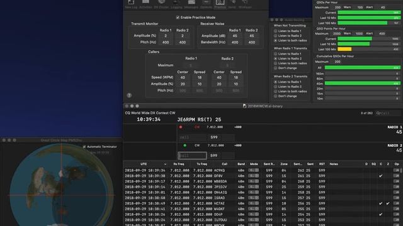
Task: Click QSOs Per Hour Maximum value 200
Action: pyautogui.click(x=338, y=8)
